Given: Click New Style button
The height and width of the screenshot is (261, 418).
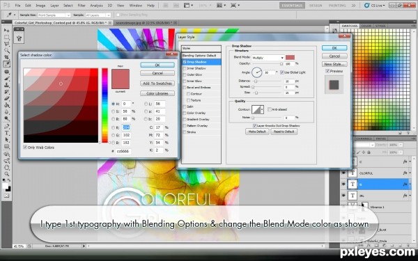Looking at the screenshot, I should pyautogui.click(x=334, y=64).
